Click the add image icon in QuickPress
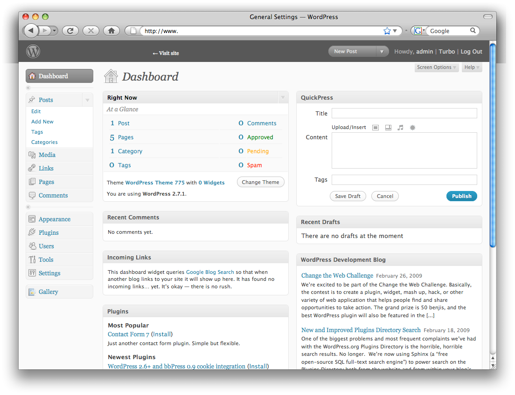 (376, 128)
